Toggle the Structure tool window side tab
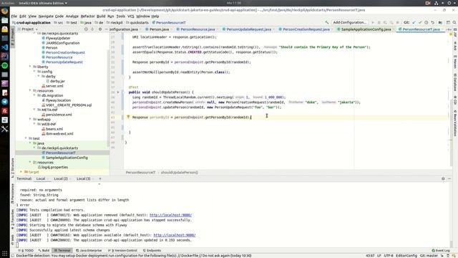Viewport: 458px width, 258px height. (13, 168)
